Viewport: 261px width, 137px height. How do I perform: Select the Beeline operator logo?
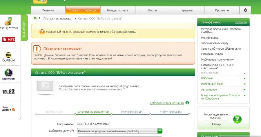pos(8,57)
